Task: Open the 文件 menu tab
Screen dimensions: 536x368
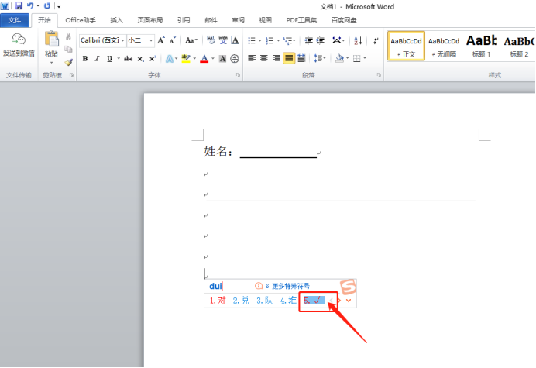Action: tap(15, 20)
